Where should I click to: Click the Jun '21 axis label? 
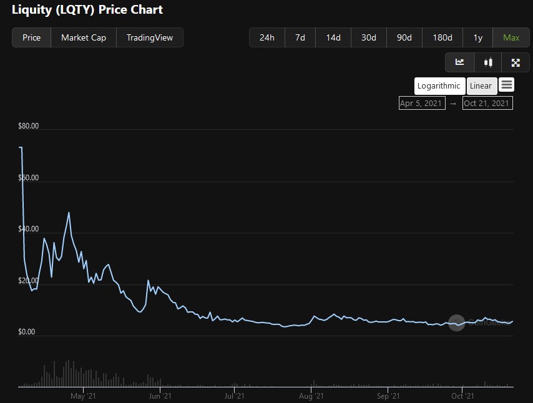point(160,396)
